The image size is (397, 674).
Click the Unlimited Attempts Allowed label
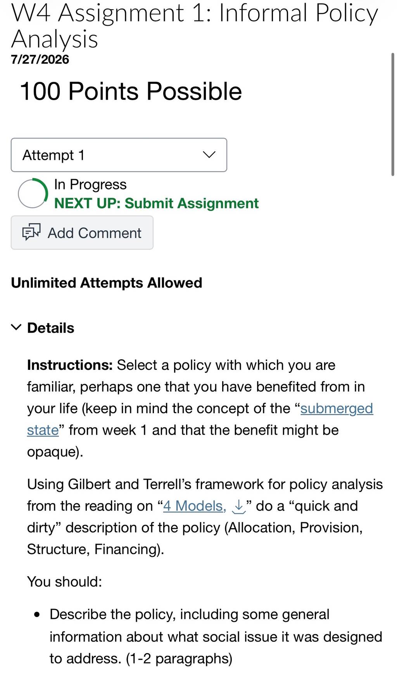[107, 283]
